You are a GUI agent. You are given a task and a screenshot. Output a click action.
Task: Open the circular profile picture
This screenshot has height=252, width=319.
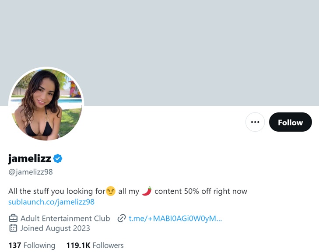point(46,105)
